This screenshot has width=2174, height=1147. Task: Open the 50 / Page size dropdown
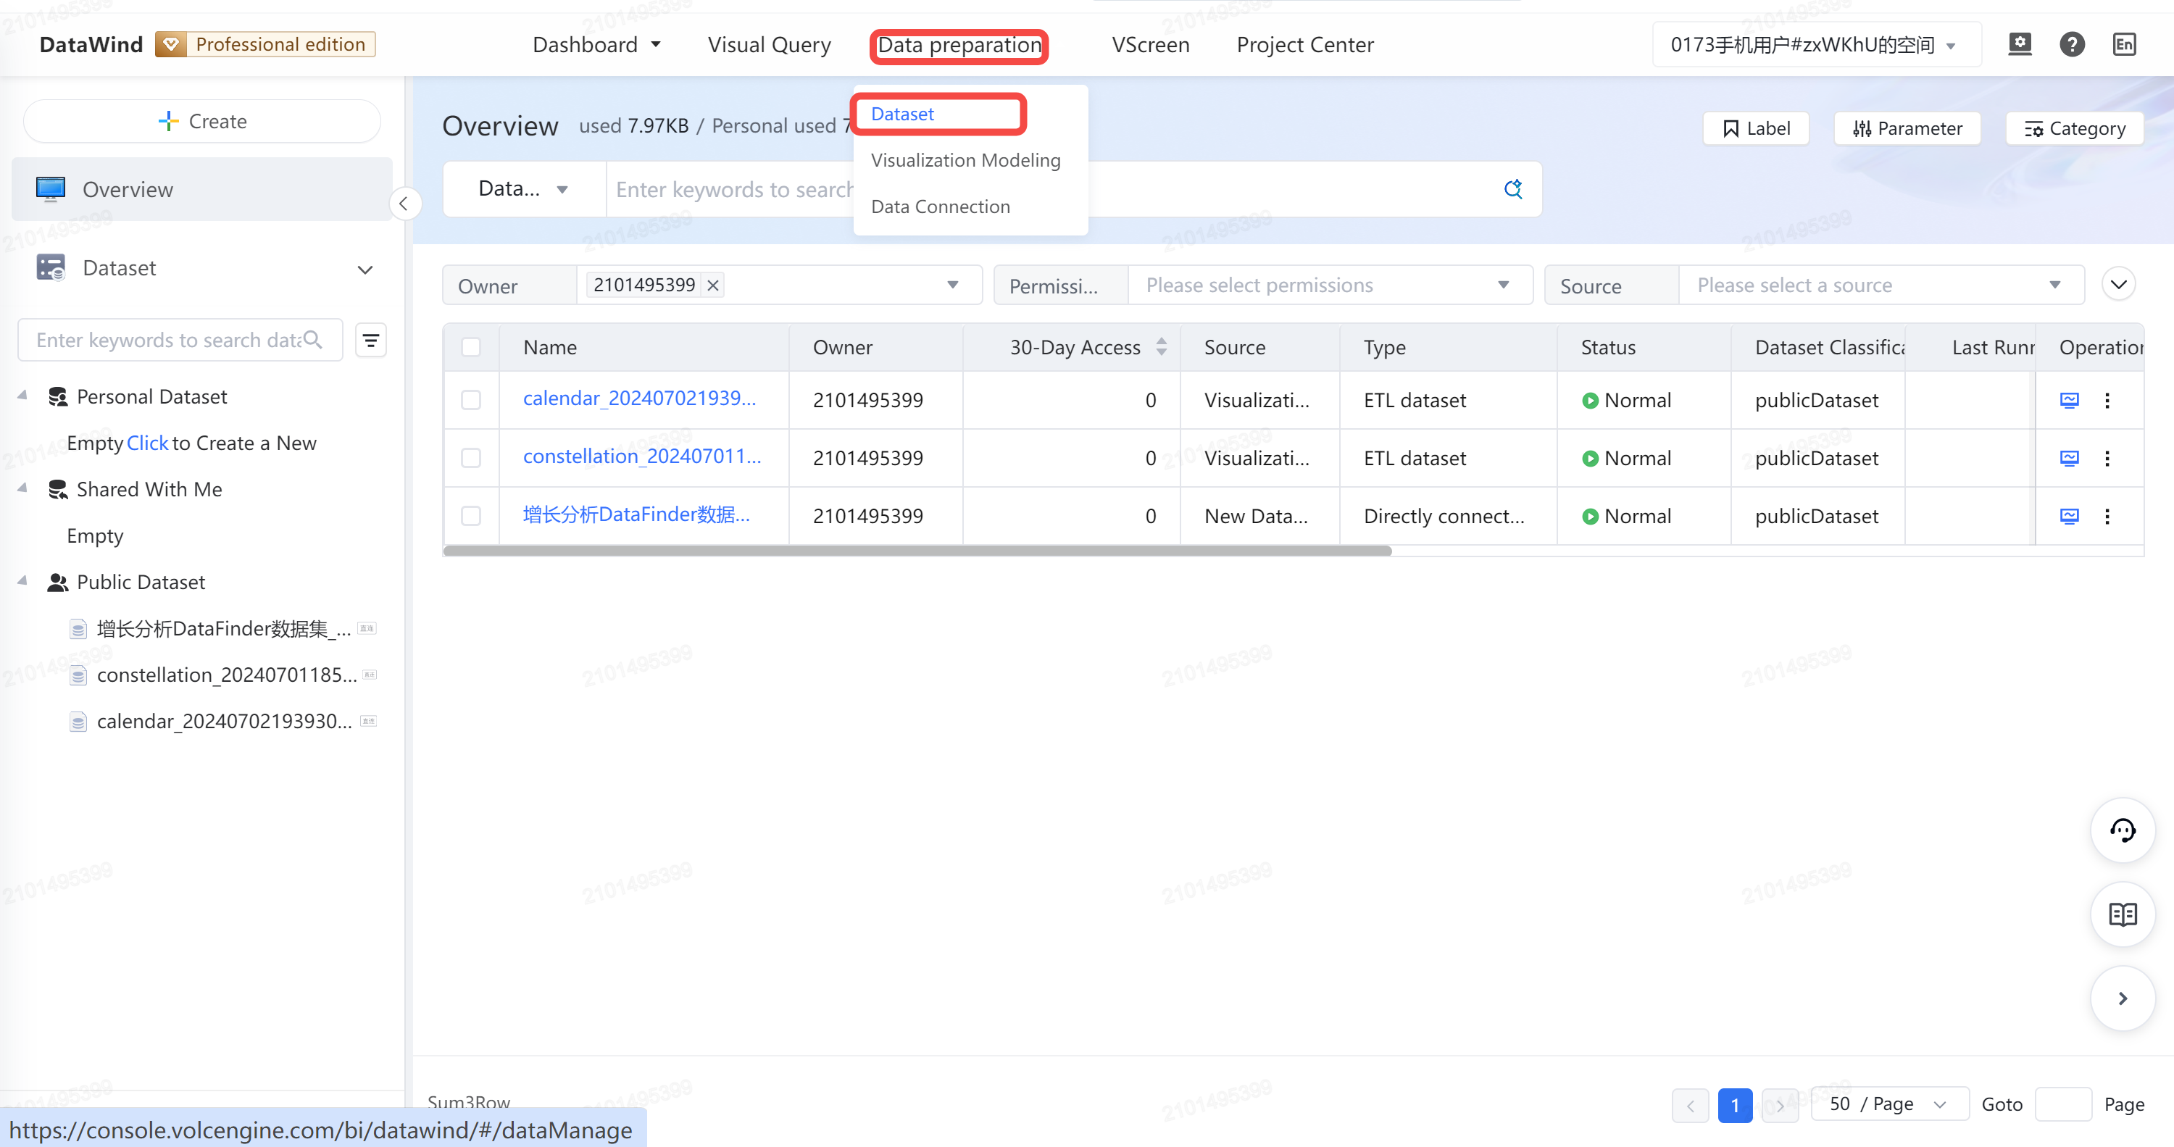pos(1890,1105)
